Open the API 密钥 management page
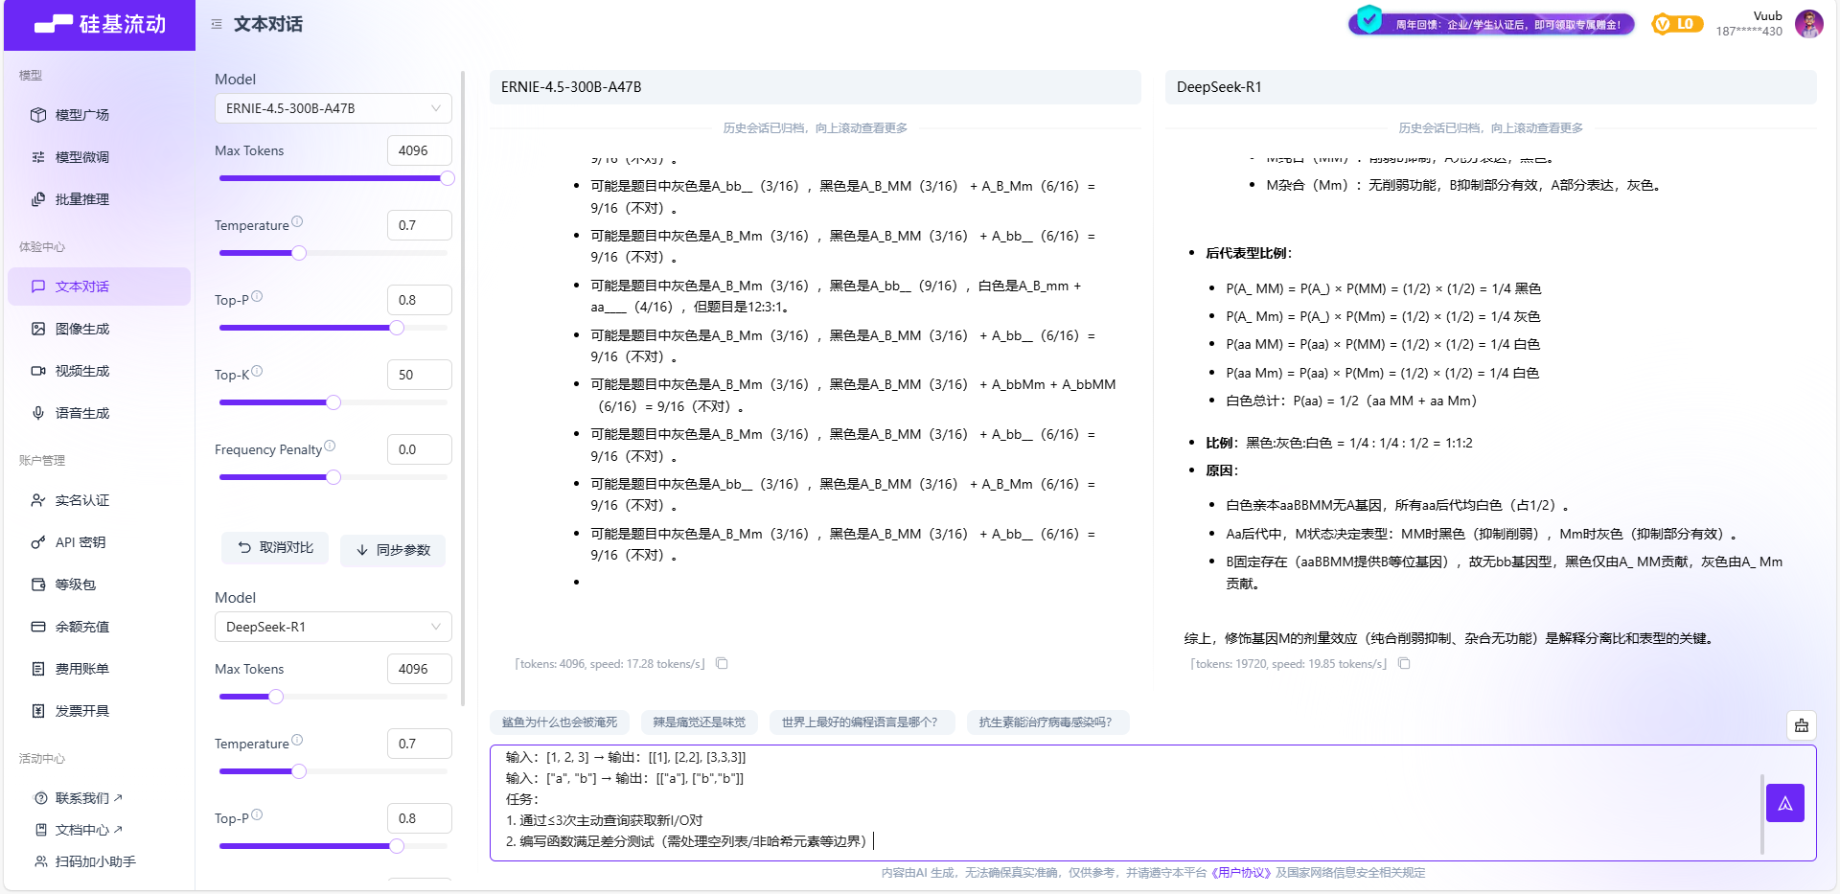The width and height of the screenshot is (1840, 894). click(x=81, y=541)
